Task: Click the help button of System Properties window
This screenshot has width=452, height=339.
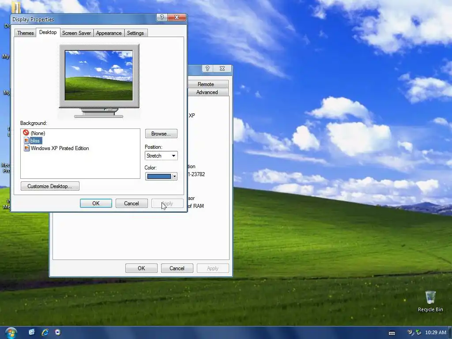Action: point(207,68)
